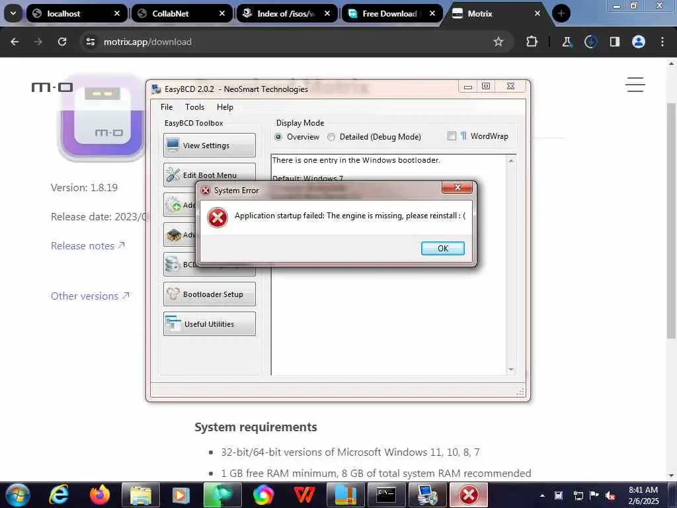
Task: Select the Overview display mode
Action: tap(278, 137)
